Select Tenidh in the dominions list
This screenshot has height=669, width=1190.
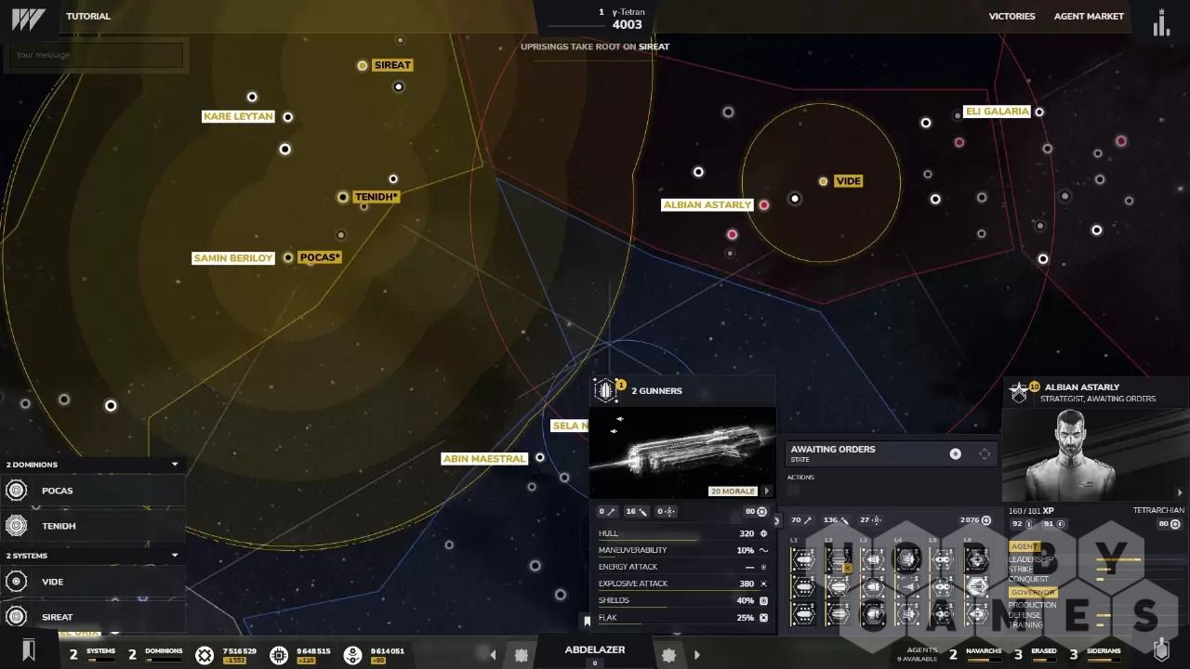[94, 526]
